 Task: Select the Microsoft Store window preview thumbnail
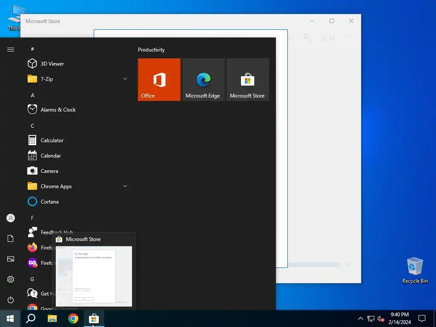pos(94,276)
